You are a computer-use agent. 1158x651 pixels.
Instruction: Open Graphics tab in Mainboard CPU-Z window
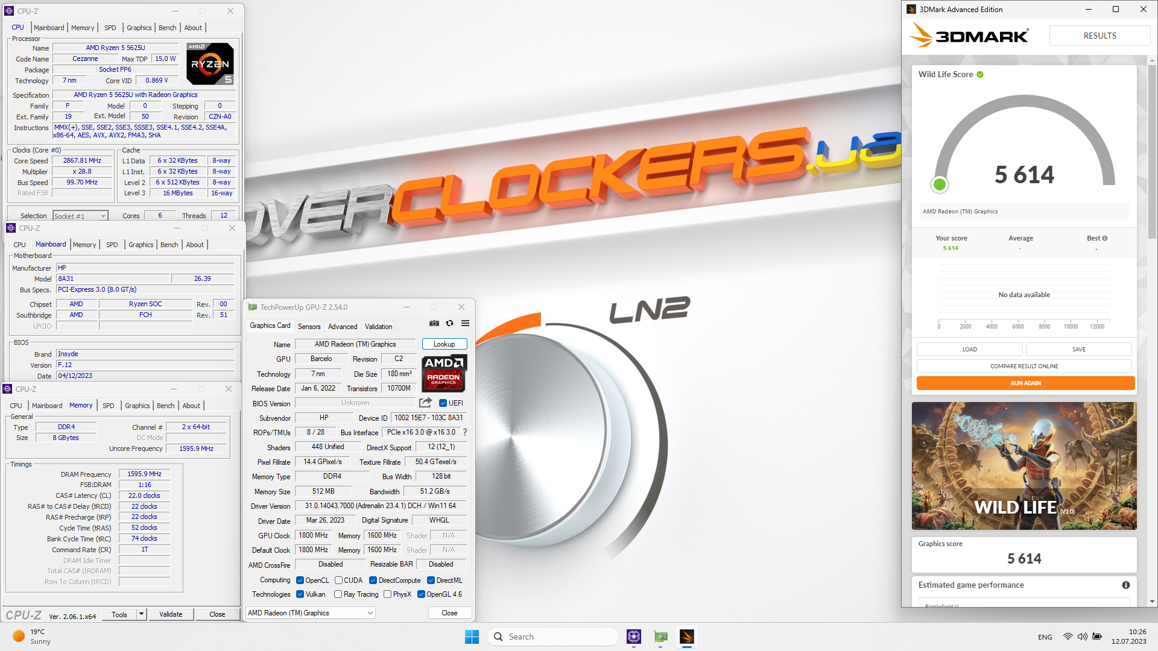(141, 245)
